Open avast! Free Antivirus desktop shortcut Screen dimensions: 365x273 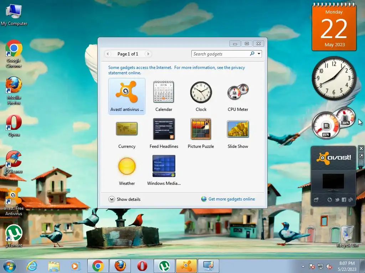pos(14,202)
